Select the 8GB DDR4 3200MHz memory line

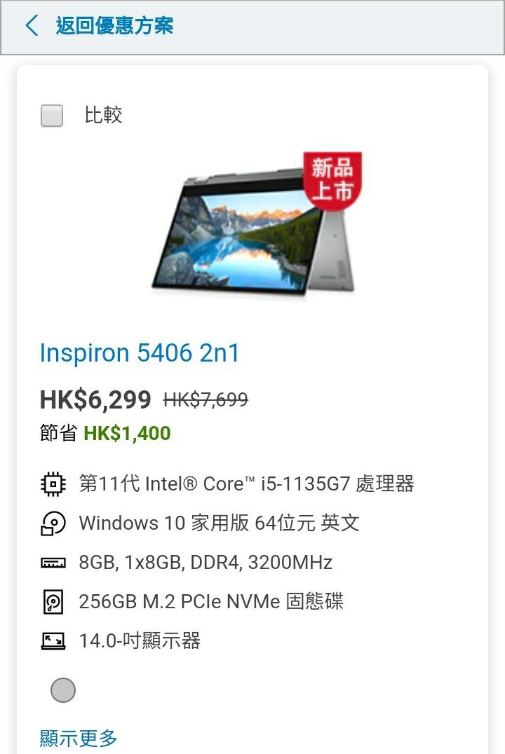206,563
